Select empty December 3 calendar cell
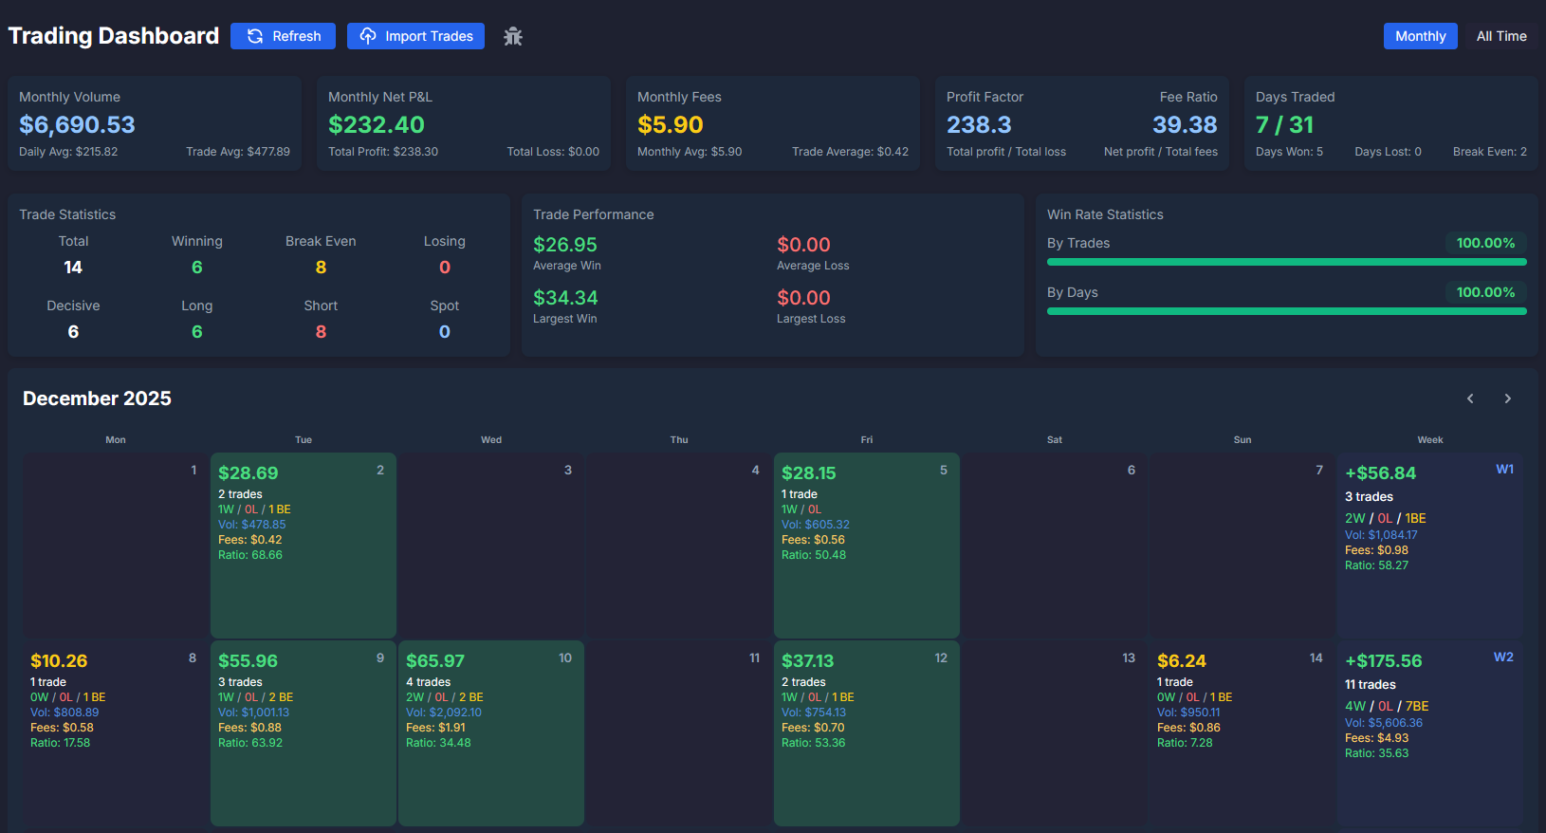1546x833 pixels. click(x=491, y=546)
